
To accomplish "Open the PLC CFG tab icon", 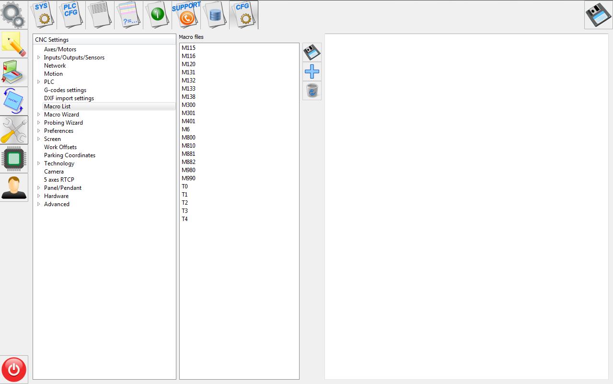I will [71, 15].
